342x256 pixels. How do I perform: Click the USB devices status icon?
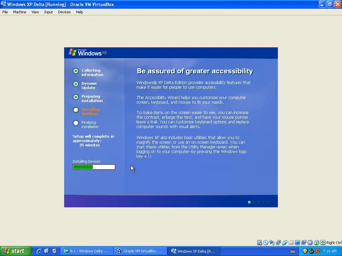(285, 243)
